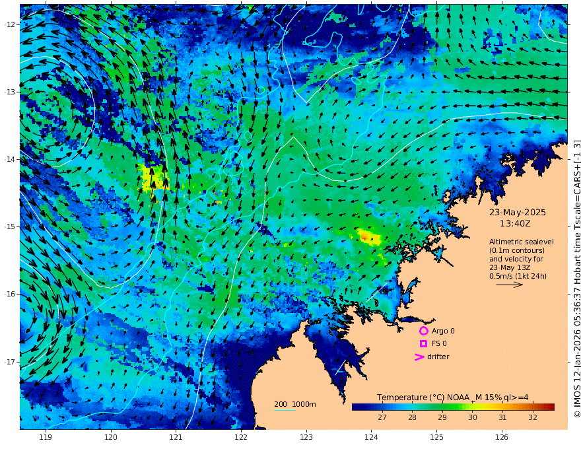Click colorbar tick label 31
581x449 pixels.
502,417
